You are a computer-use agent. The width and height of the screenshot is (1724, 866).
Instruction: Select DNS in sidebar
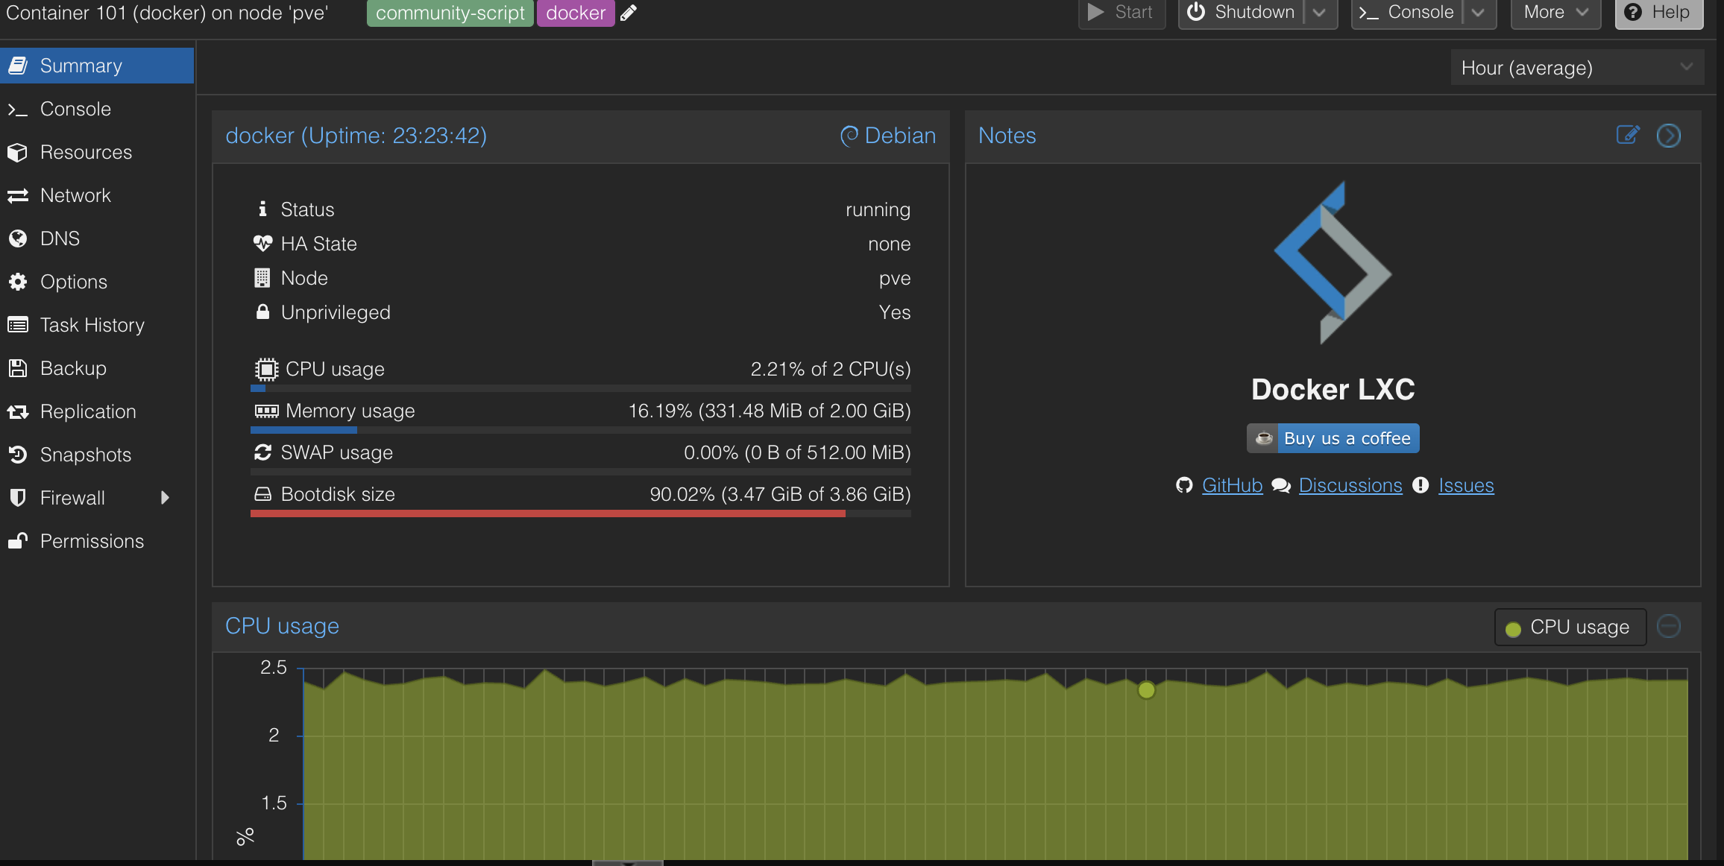[x=97, y=238]
